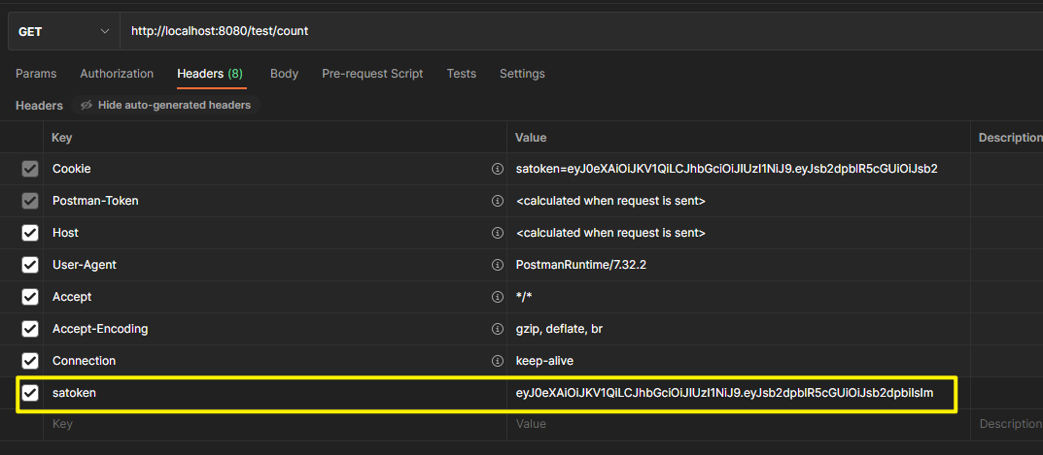Screen dimensions: 1043x455
Task: Click the info icon in the User-Agent row
Action: (x=498, y=265)
